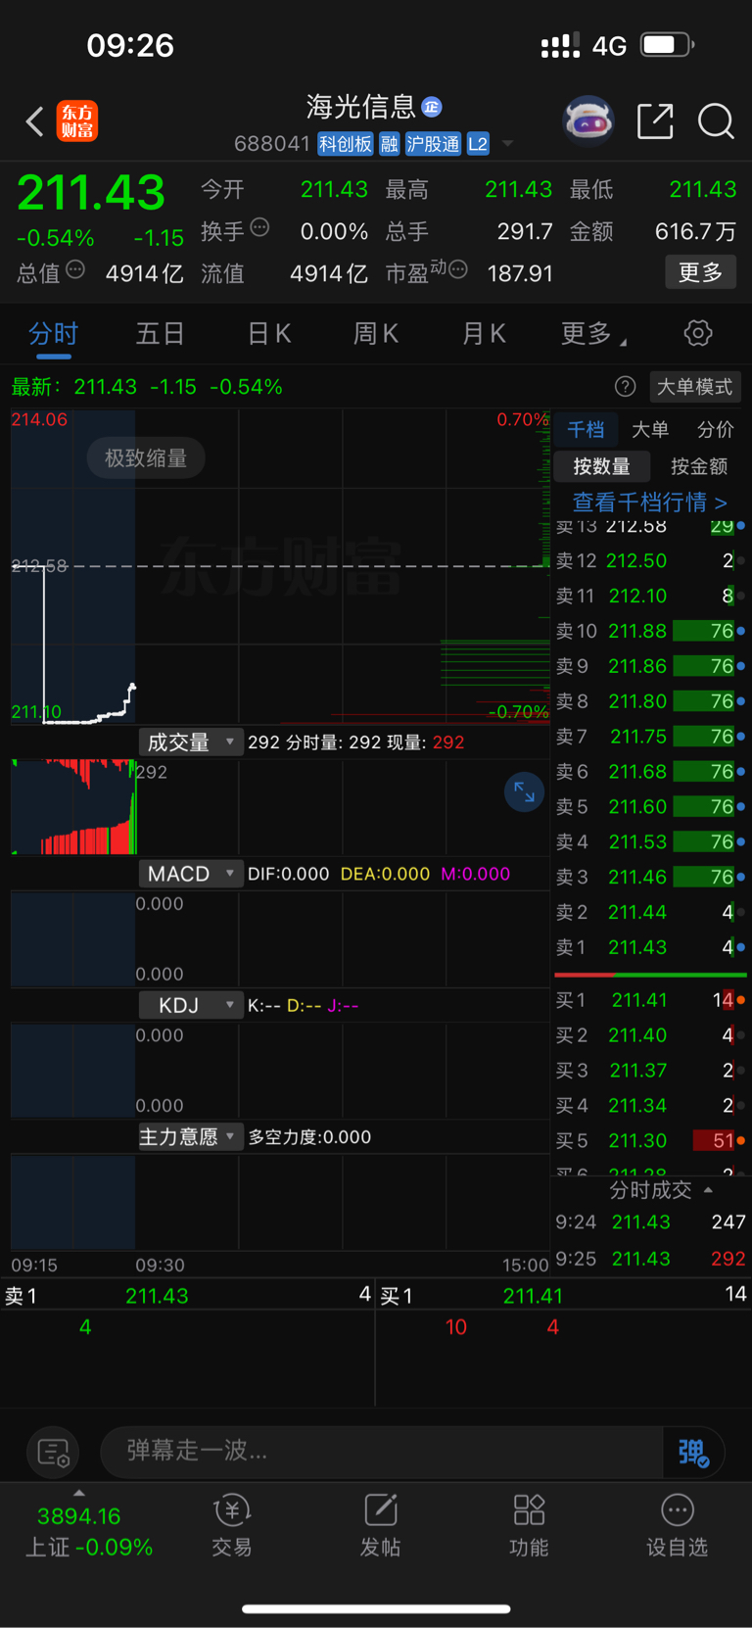Open the danmaku list settings icon

point(53,1452)
